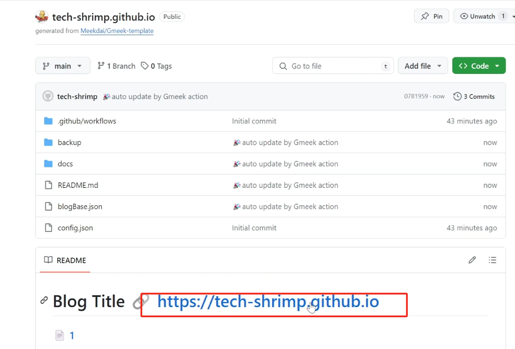Image resolution: width=515 pixels, height=349 pixels.
Task: Open the README outline list icon
Action: tap(493, 260)
